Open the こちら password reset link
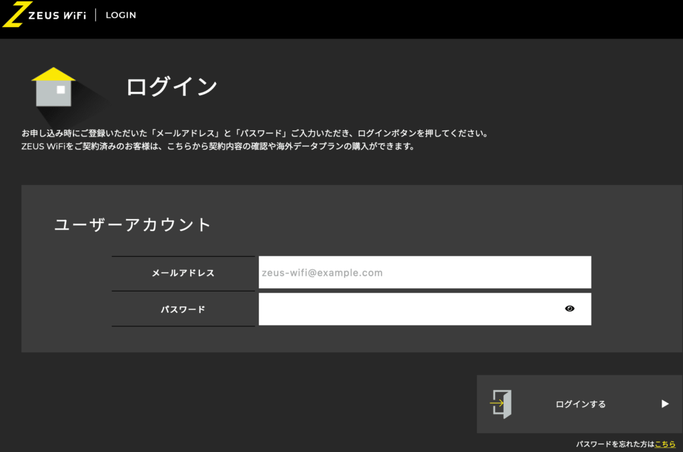The height and width of the screenshot is (452, 683). click(665, 444)
